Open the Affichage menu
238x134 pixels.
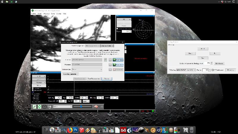(46, 14)
